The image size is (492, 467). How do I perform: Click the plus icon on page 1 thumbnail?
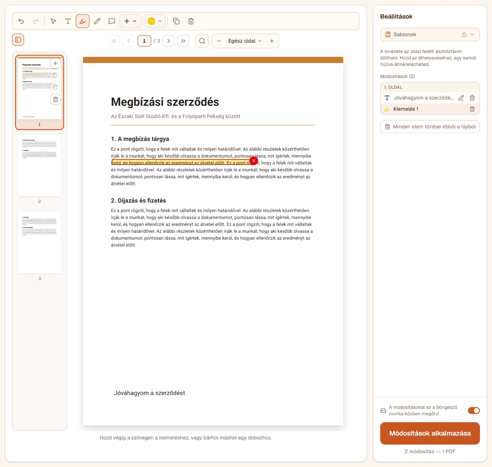click(55, 64)
